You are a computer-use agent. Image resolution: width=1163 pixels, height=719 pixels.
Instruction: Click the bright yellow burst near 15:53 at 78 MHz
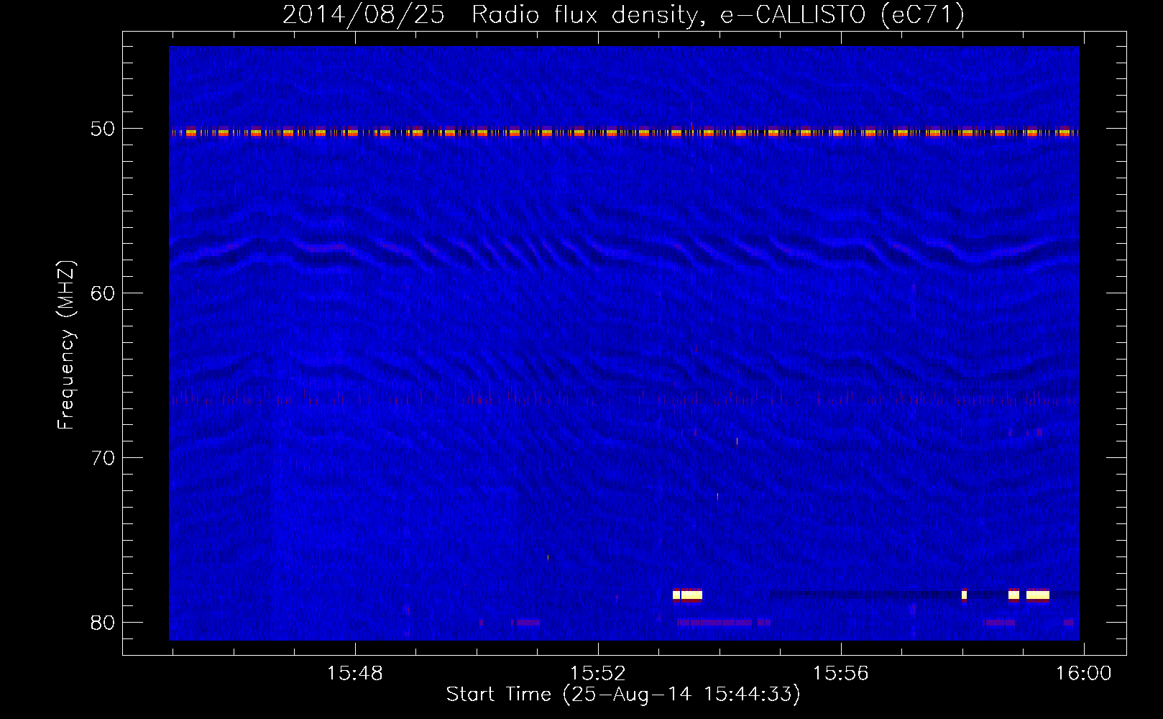click(x=687, y=595)
